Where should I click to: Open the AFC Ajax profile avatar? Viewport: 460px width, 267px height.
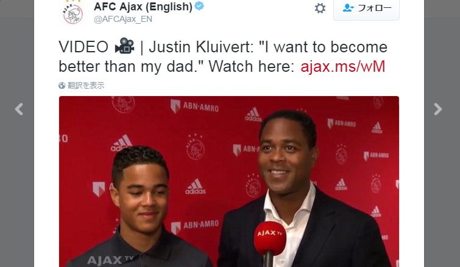(x=73, y=13)
